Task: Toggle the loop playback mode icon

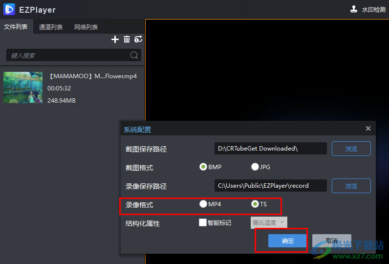Action: pos(138,39)
